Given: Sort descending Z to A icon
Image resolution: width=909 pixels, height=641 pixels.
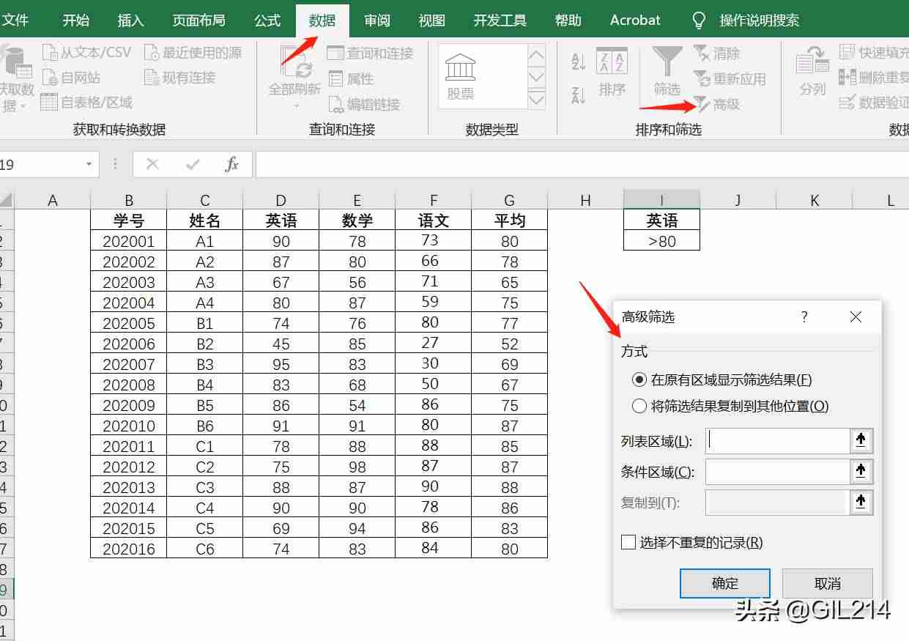Looking at the screenshot, I should (x=578, y=95).
